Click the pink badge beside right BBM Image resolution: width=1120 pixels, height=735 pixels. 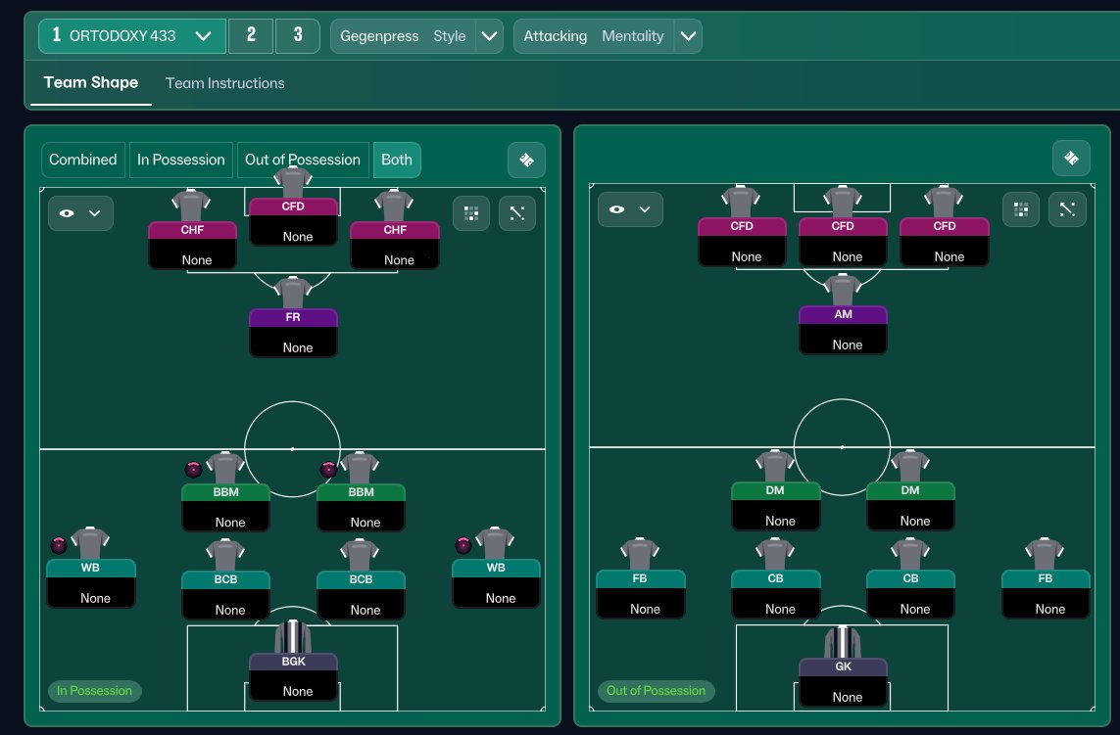(328, 470)
